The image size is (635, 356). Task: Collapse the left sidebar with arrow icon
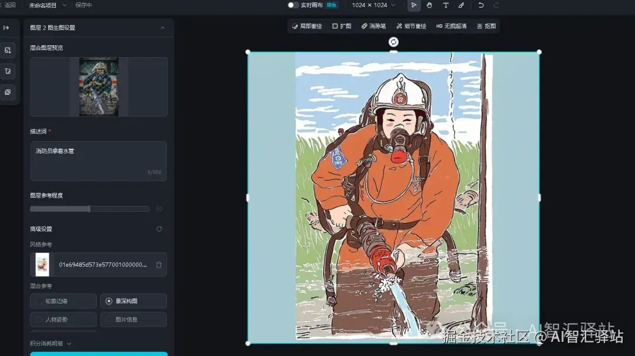pyautogui.click(x=6, y=28)
